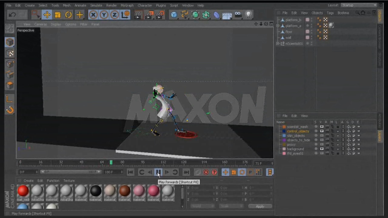Open the Layout dropdown showing Startup

pyautogui.click(x=359, y=5)
